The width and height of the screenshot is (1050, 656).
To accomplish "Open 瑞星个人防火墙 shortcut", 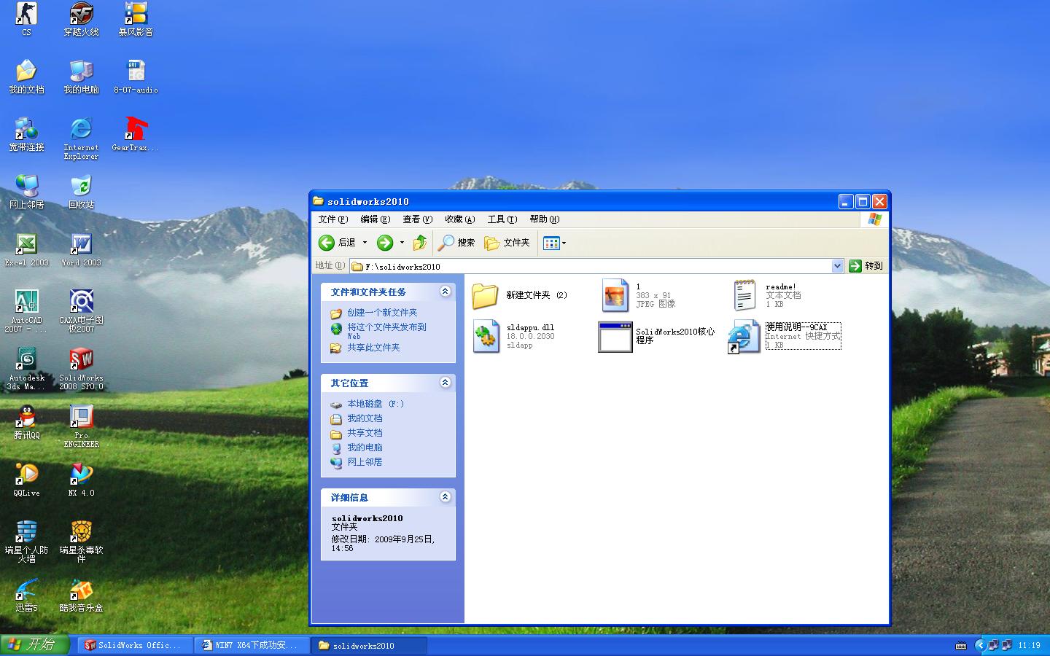I will (x=26, y=541).
